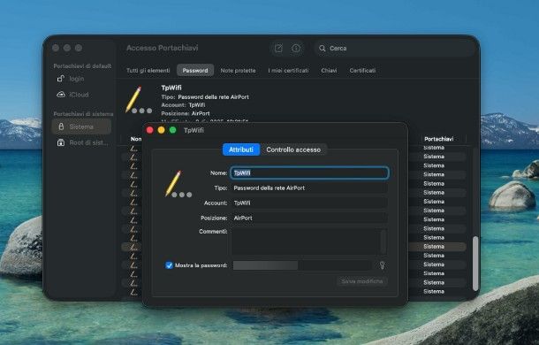Click the keychain list vertical scrollbar

pyautogui.click(x=475, y=264)
